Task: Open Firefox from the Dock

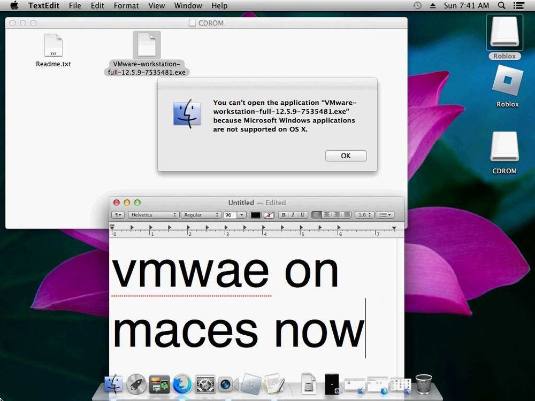Action: [182, 384]
